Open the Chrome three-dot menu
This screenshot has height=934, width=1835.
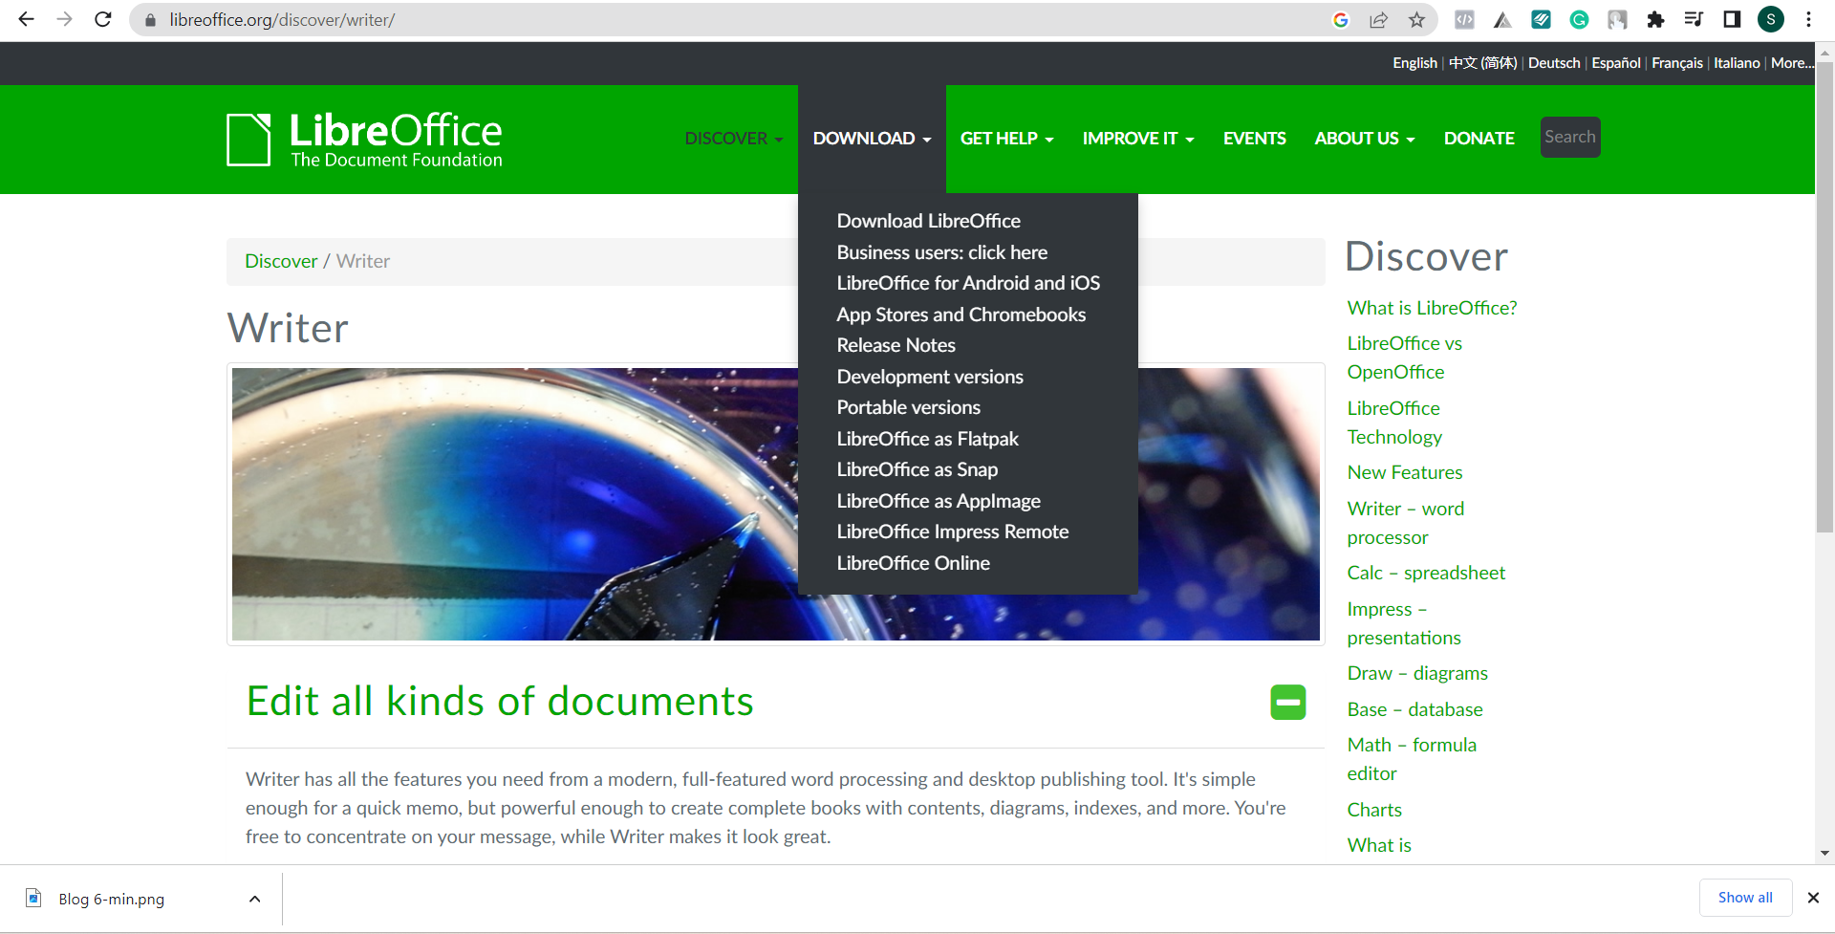[x=1809, y=19]
